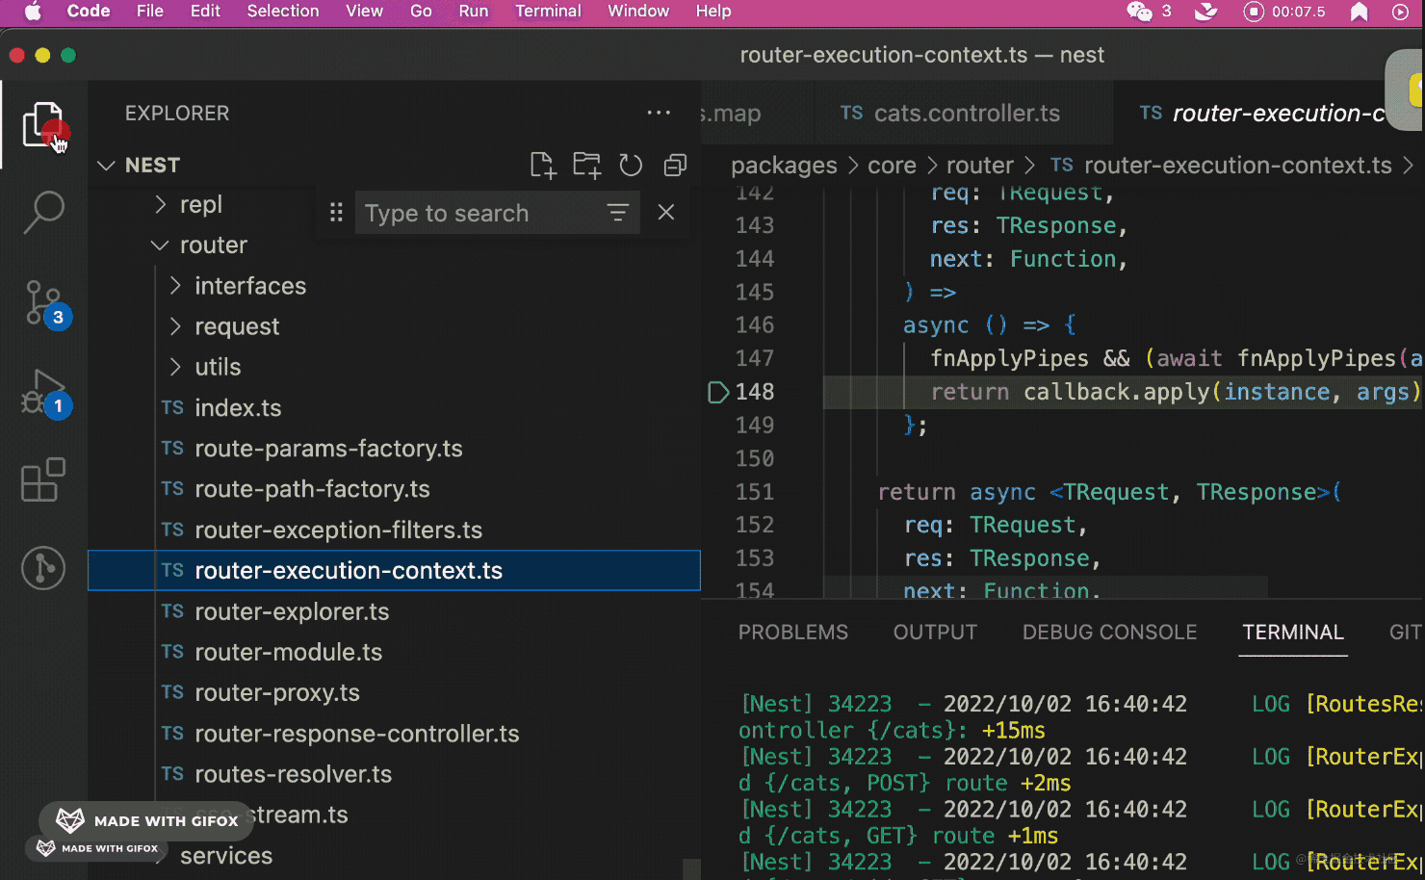Switch to PROBLEMS panel tab
Image resolution: width=1425 pixels, height=880 pixels.
(x=792, y=633)
